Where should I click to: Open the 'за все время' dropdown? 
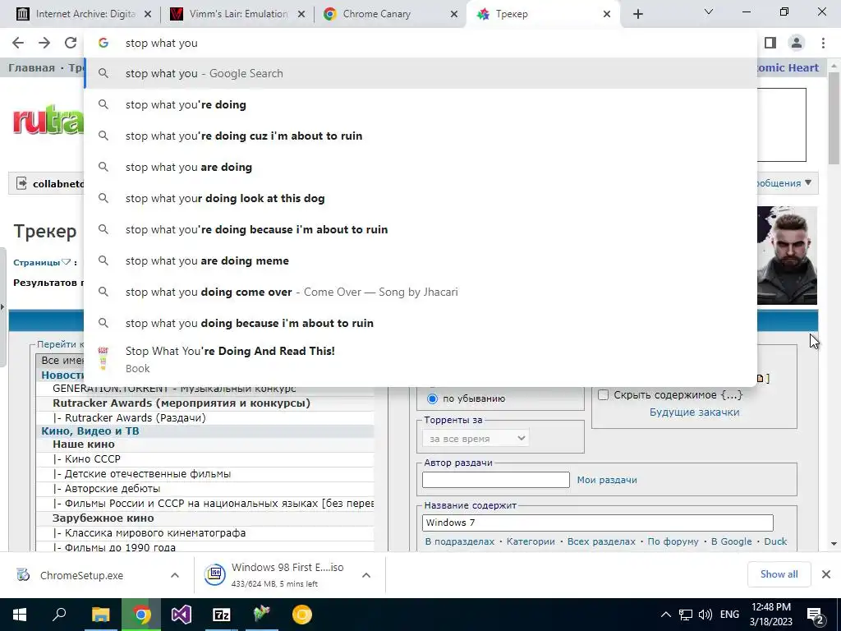(476, 439)
